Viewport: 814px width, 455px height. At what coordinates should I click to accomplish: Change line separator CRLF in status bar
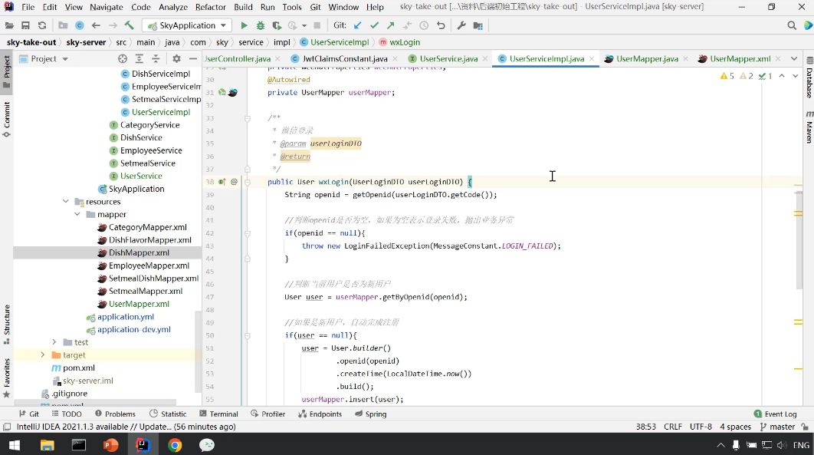[673, 427]
